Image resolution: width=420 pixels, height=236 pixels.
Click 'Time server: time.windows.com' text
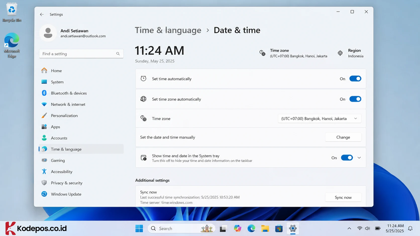coord(166,203)
